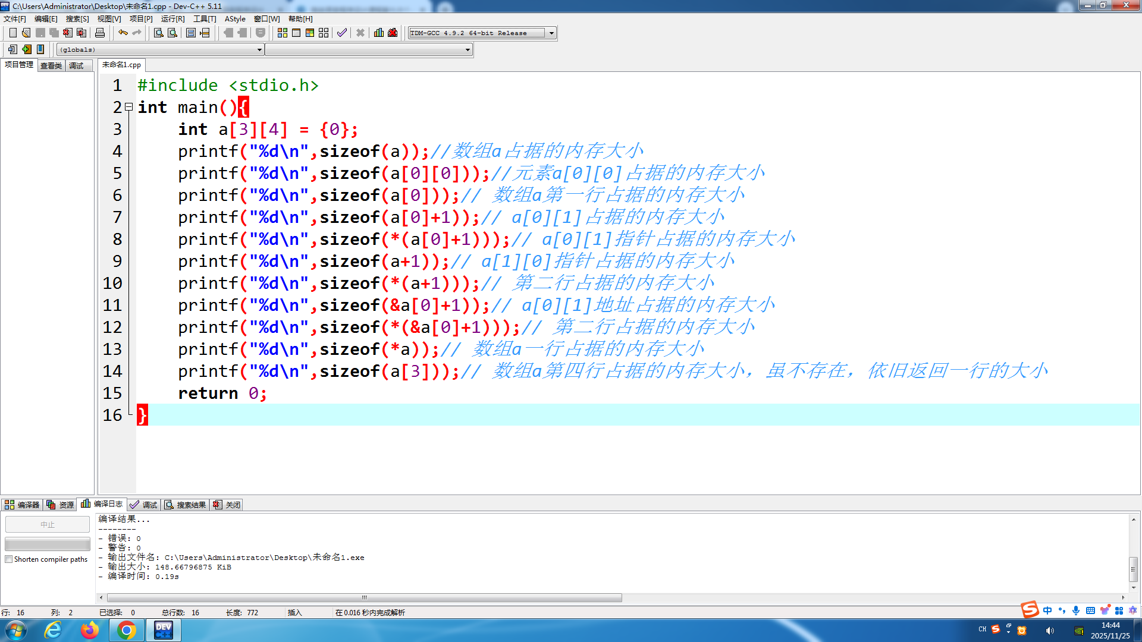This screenshot has height=642, width=1142.
Task: Click the Run program icon
Action: click(x=296, y=33)
